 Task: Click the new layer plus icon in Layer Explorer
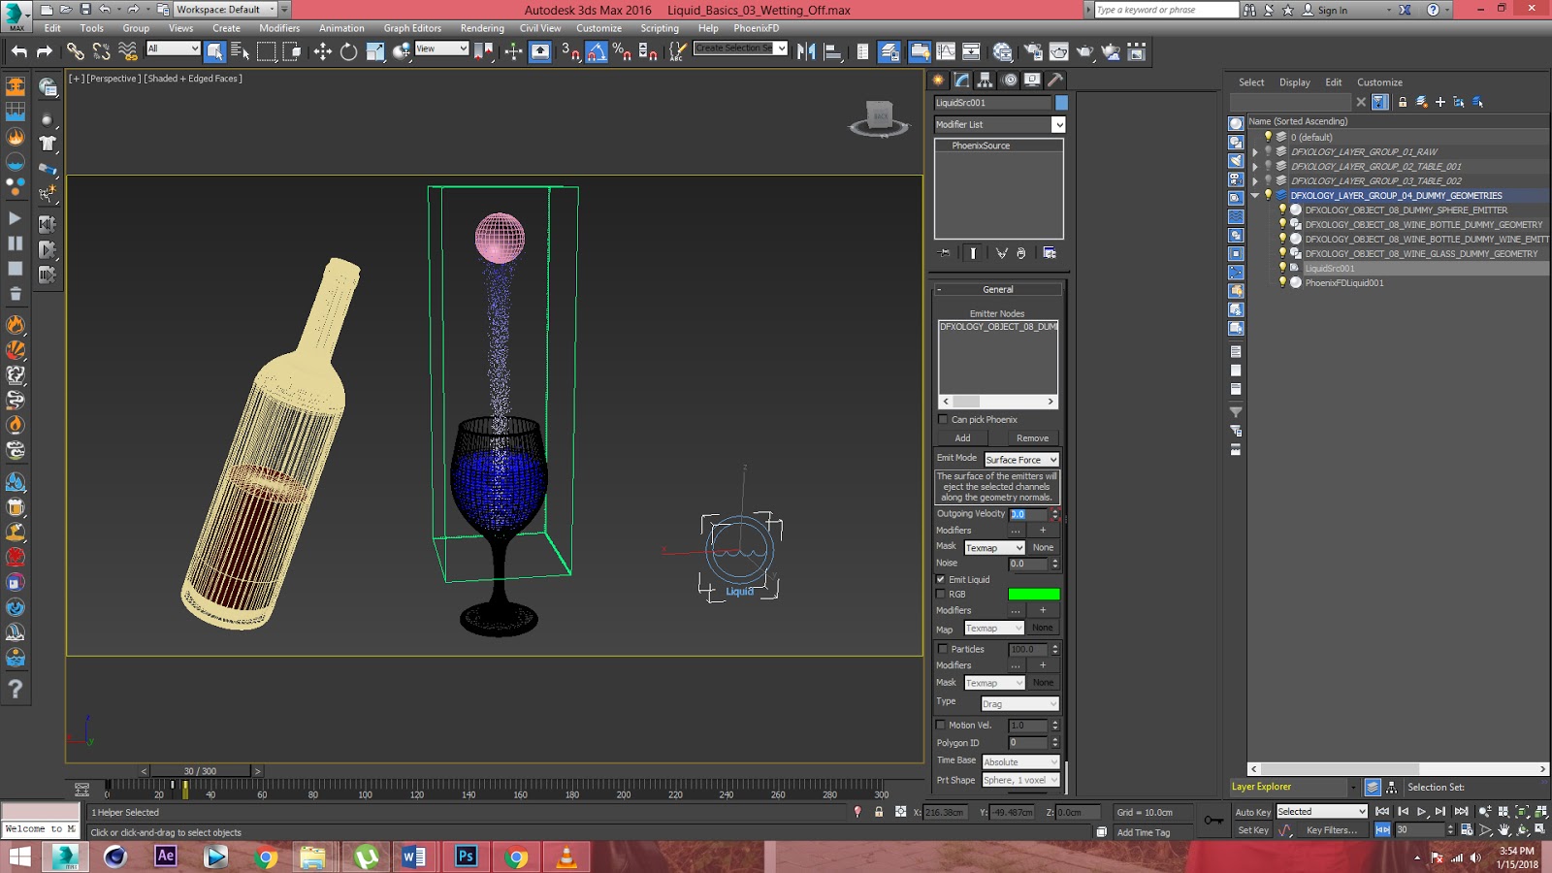[1439, 102]
